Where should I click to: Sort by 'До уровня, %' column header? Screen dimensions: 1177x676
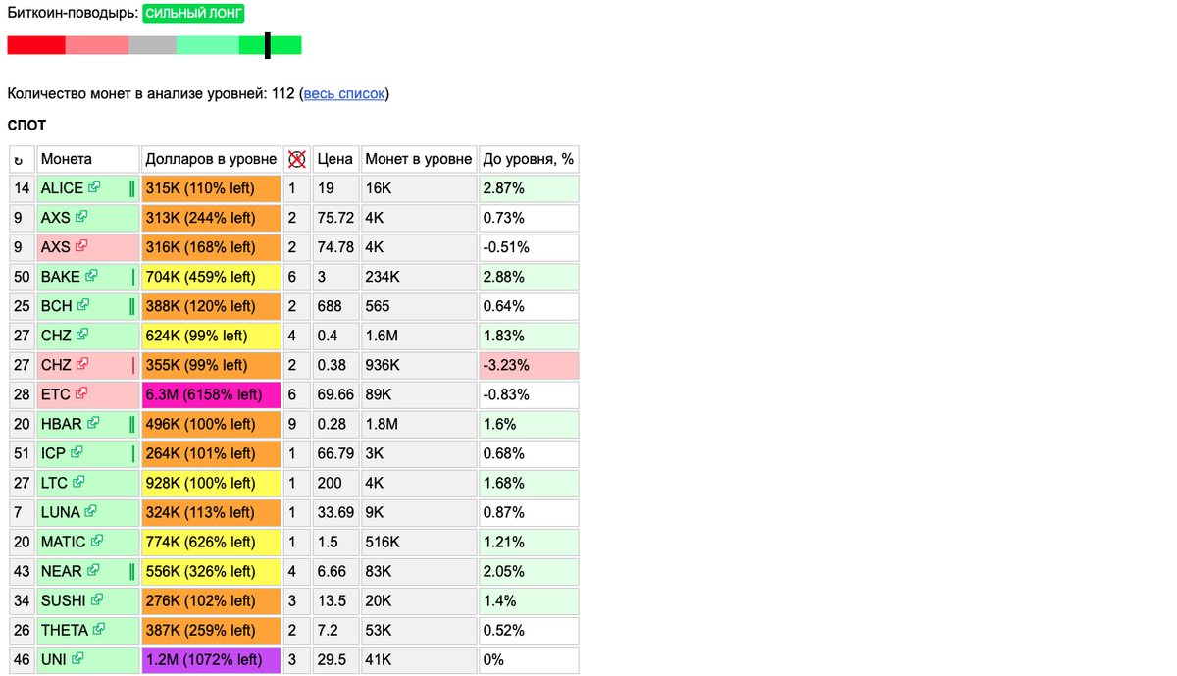(529, 159)
